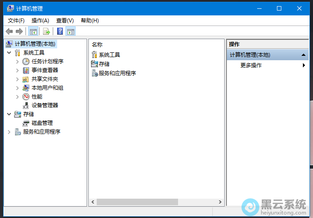This screenshot has width=313, height=218.
Task: Click the horizontal scrollbar thumb
Action: tap(137, 202)
